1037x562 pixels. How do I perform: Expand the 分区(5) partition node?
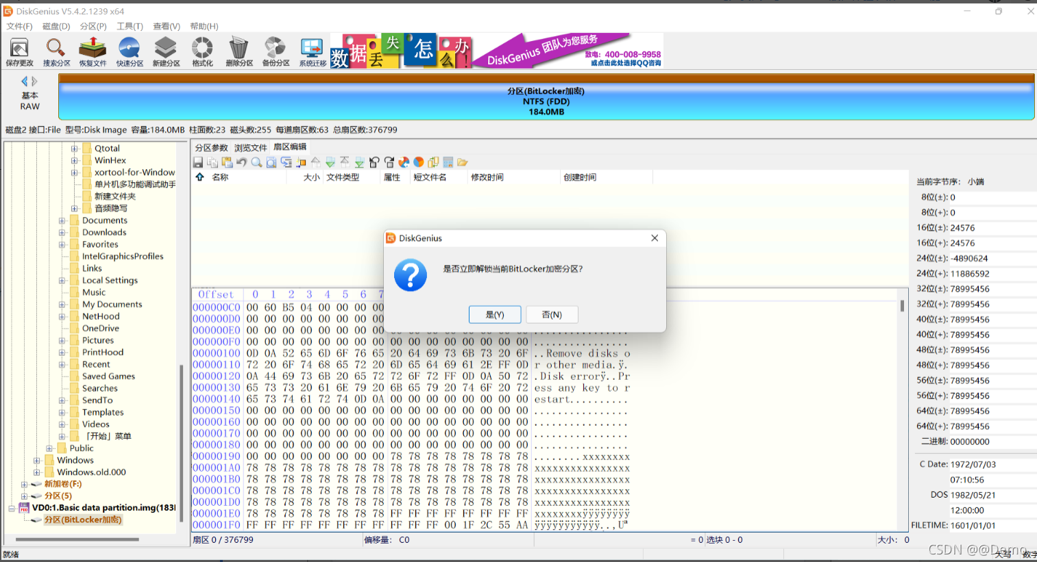(x=24, y=496)
